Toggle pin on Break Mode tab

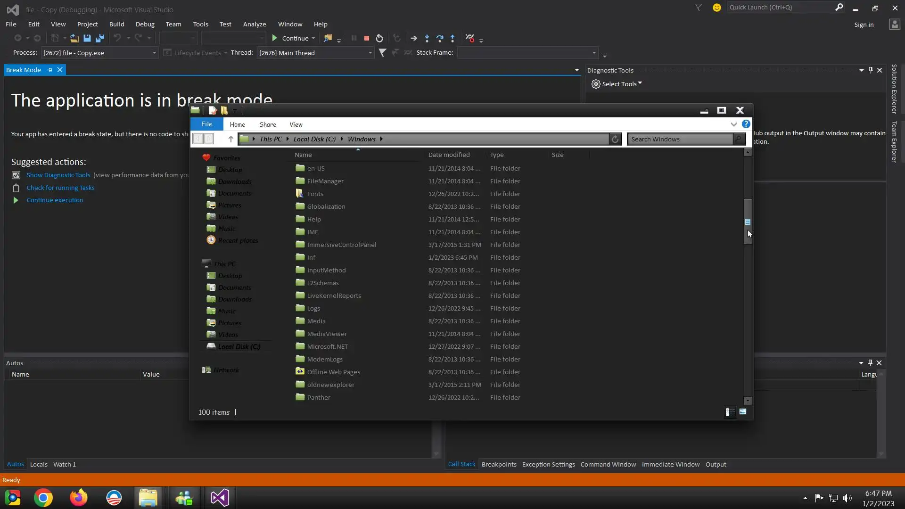coord(49,70)
